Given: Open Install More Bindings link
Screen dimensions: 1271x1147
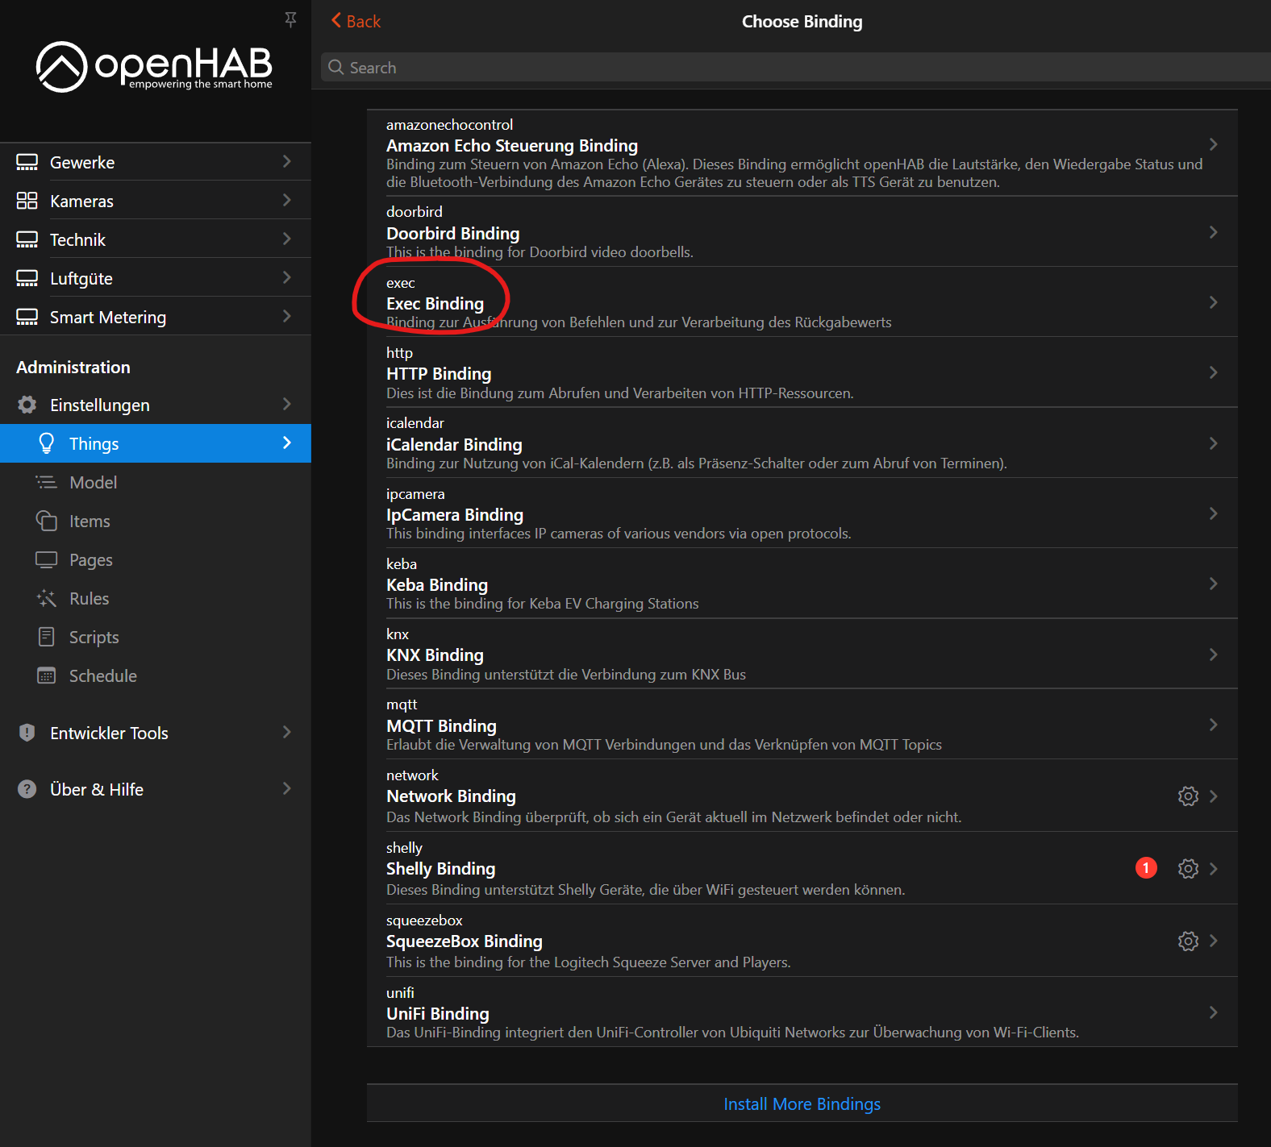Looking at the screenshot, I should pyautogui.click(x=802, y=1104).
